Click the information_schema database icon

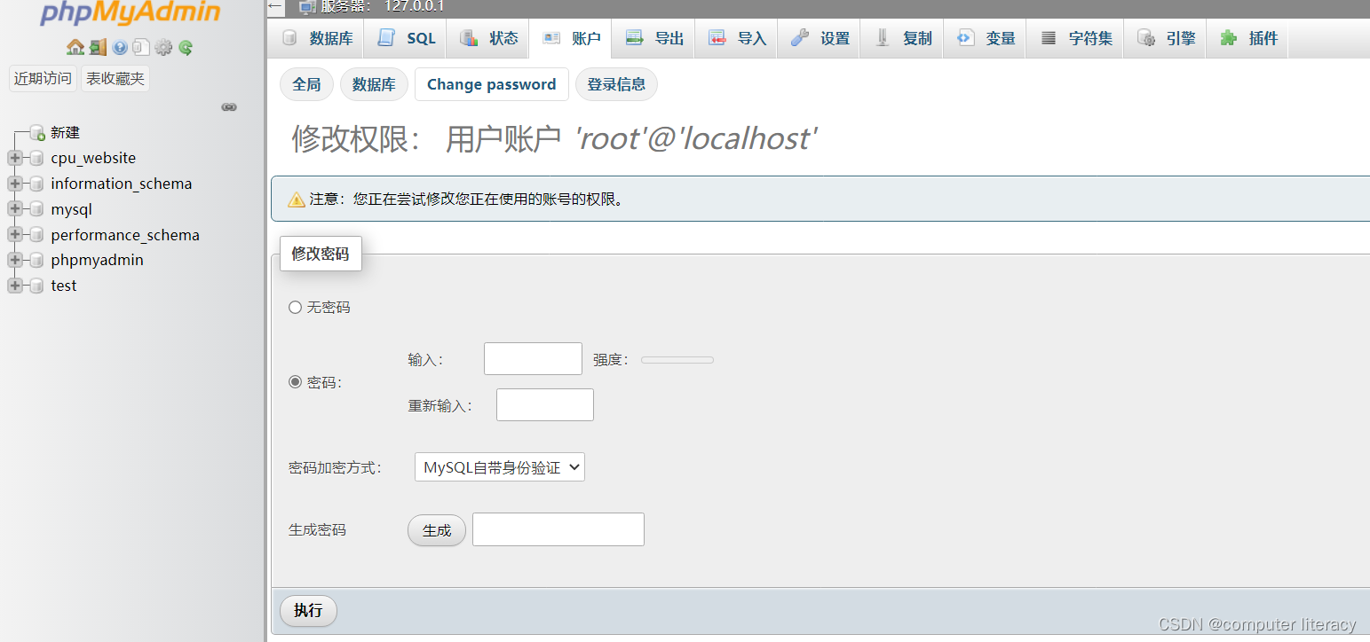[36, 184]
